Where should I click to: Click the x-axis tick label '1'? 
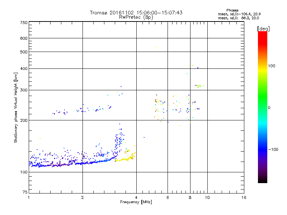[29, 197]
